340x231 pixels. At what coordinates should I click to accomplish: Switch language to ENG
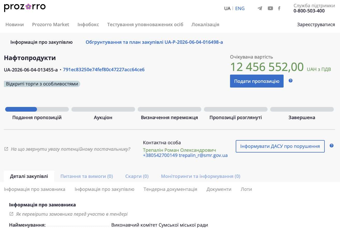point(240,8)
